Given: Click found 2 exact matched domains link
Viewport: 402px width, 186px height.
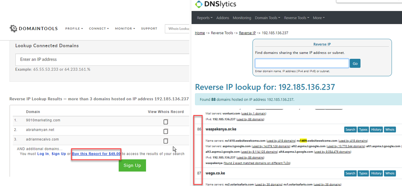Looking at the screenshot, I should [257, 163].
